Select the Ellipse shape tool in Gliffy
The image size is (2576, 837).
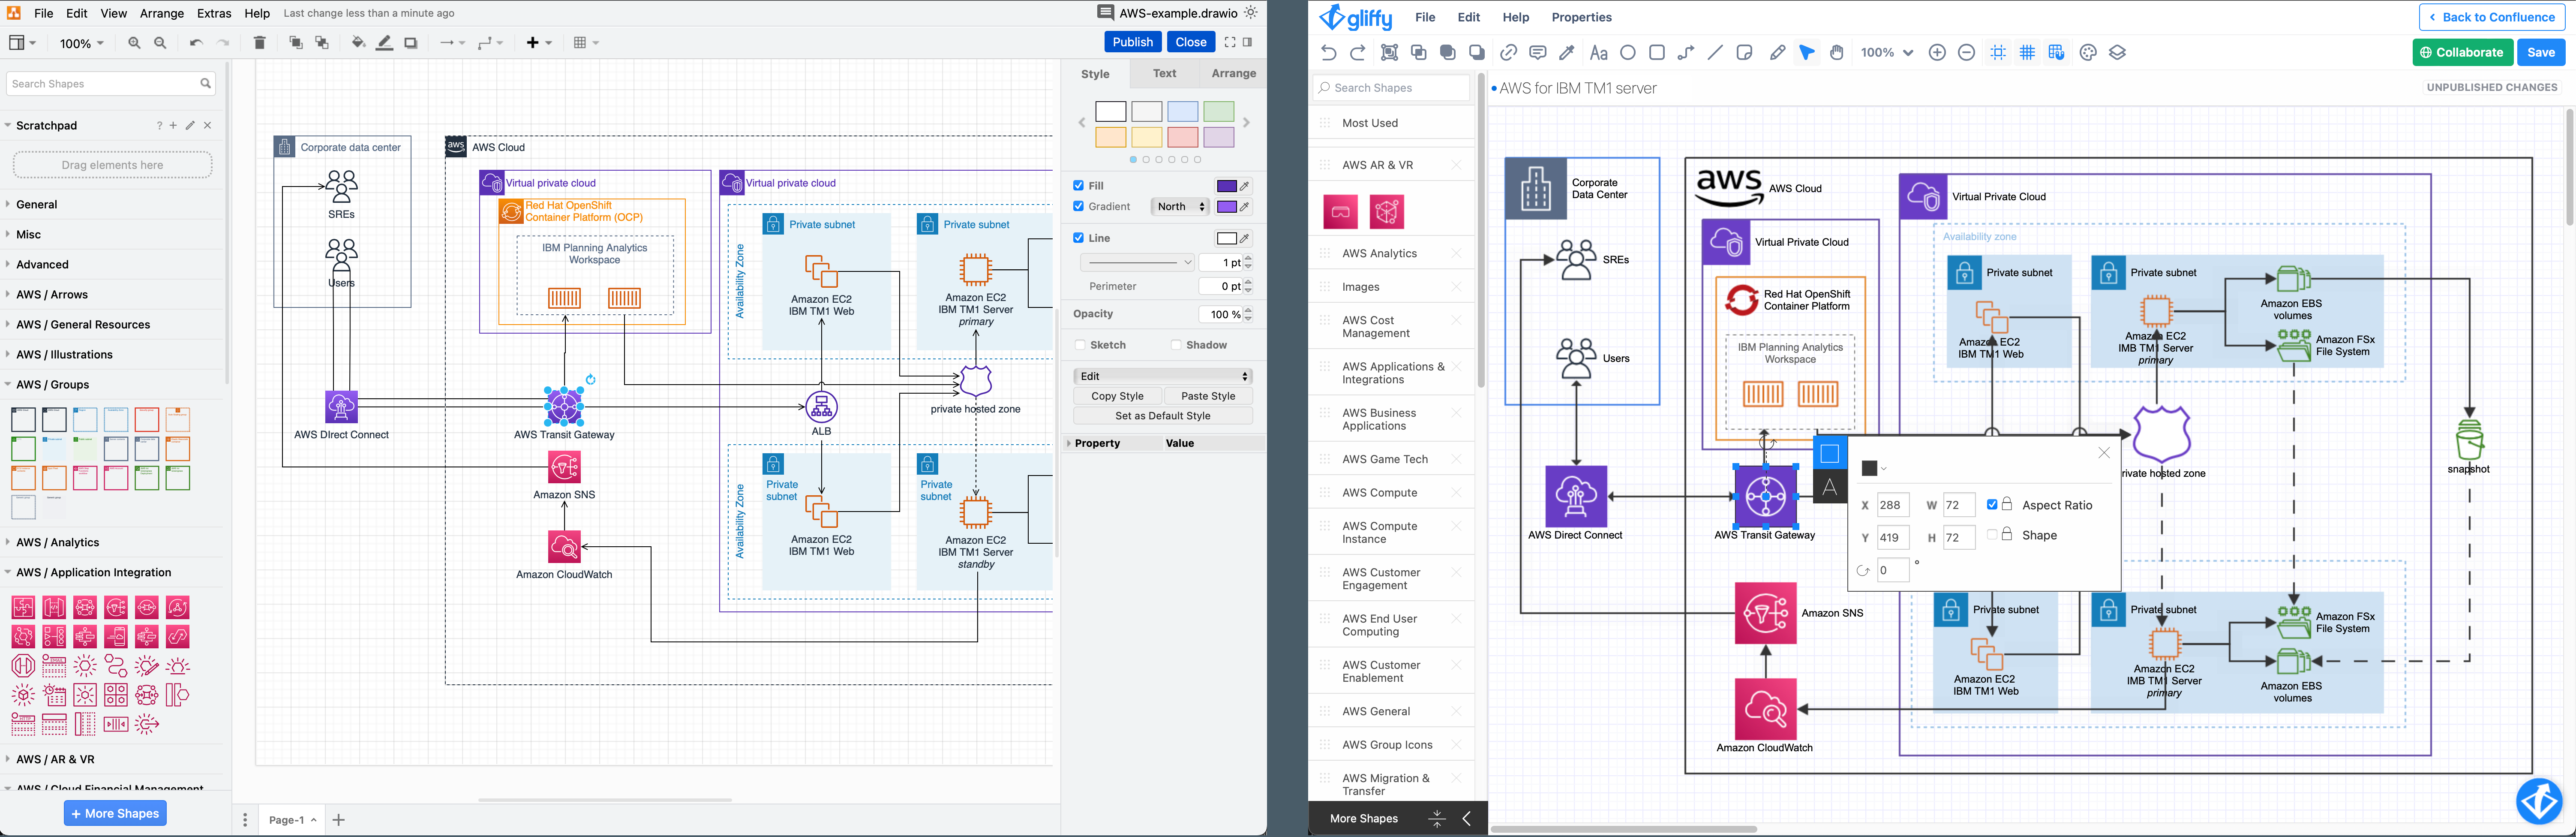tap(1627, 52)
